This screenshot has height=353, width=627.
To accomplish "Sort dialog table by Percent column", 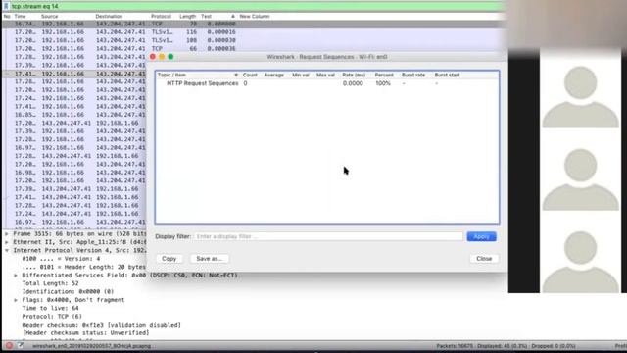I will tap(384, 75).
